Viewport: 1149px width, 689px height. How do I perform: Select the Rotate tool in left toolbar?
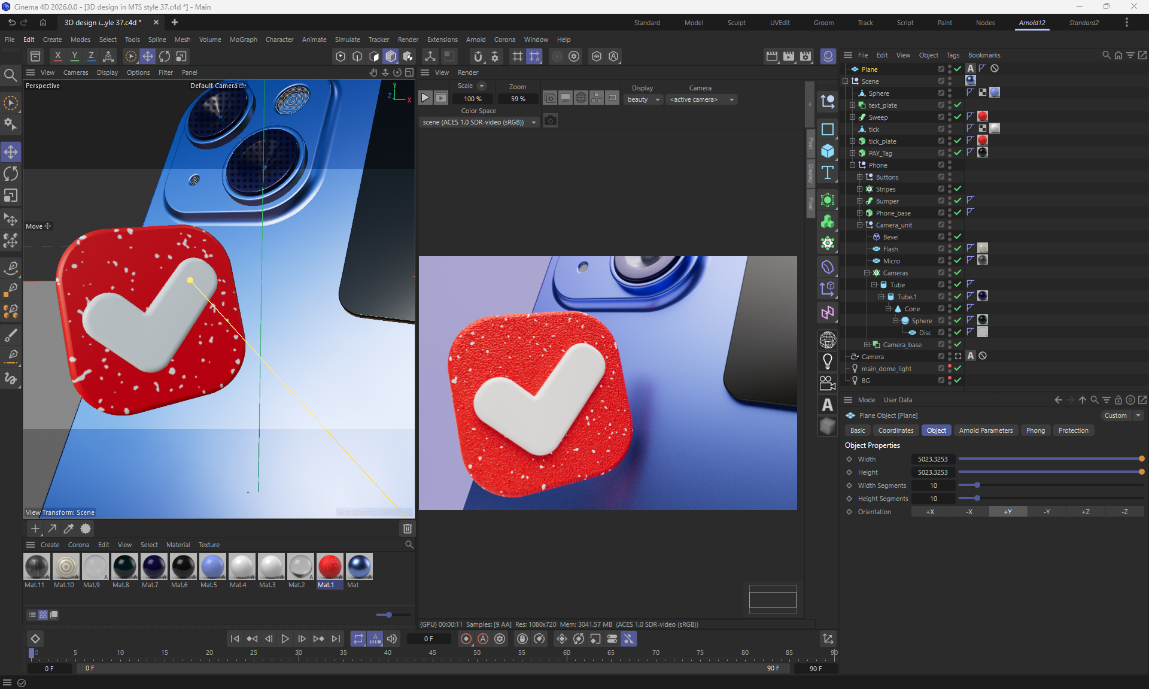tap(11, 174)
